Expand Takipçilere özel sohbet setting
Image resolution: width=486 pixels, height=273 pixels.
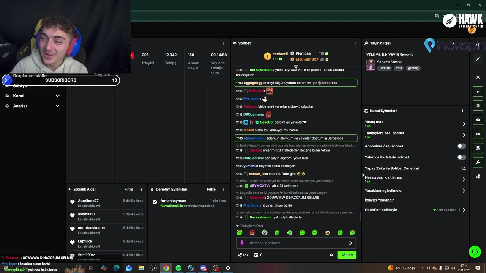[x=464, y=135]
